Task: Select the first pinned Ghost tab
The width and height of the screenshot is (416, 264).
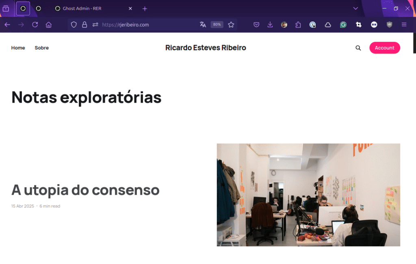Action: coord(23,9)
